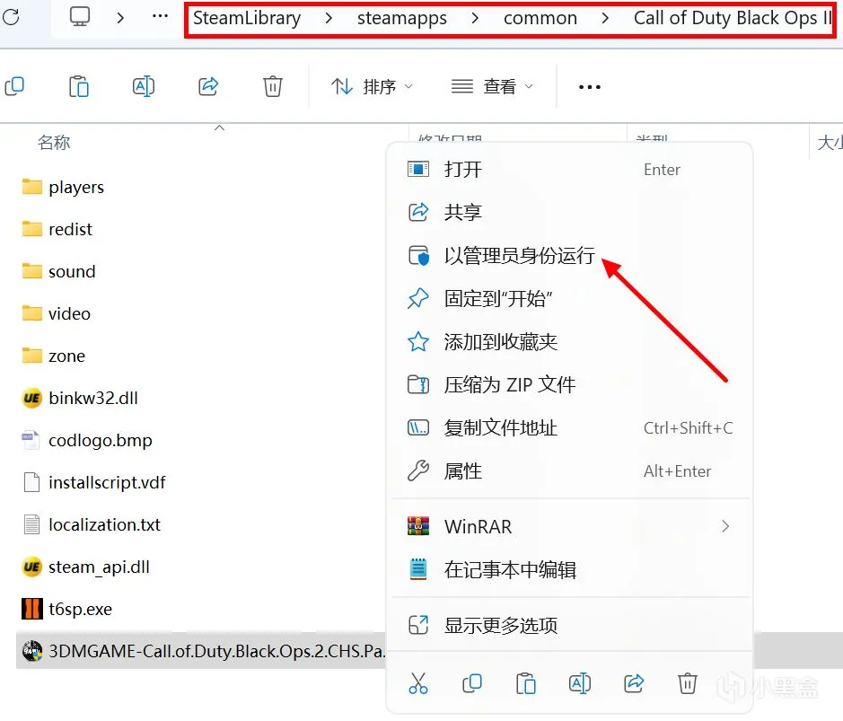Open the 排序 sort dropdown
Viewport: 843px width, 721px height.
(x=372, y=86)
